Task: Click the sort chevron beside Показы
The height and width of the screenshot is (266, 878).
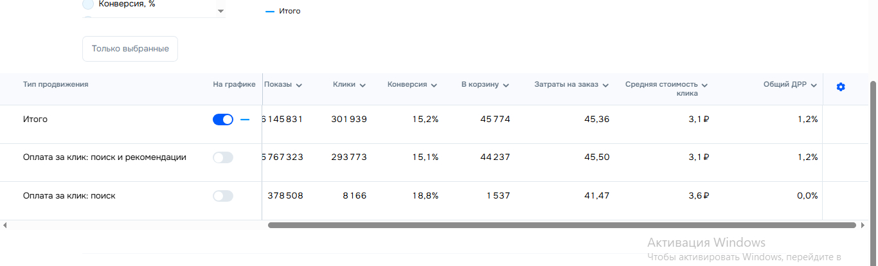Action: 299,85
